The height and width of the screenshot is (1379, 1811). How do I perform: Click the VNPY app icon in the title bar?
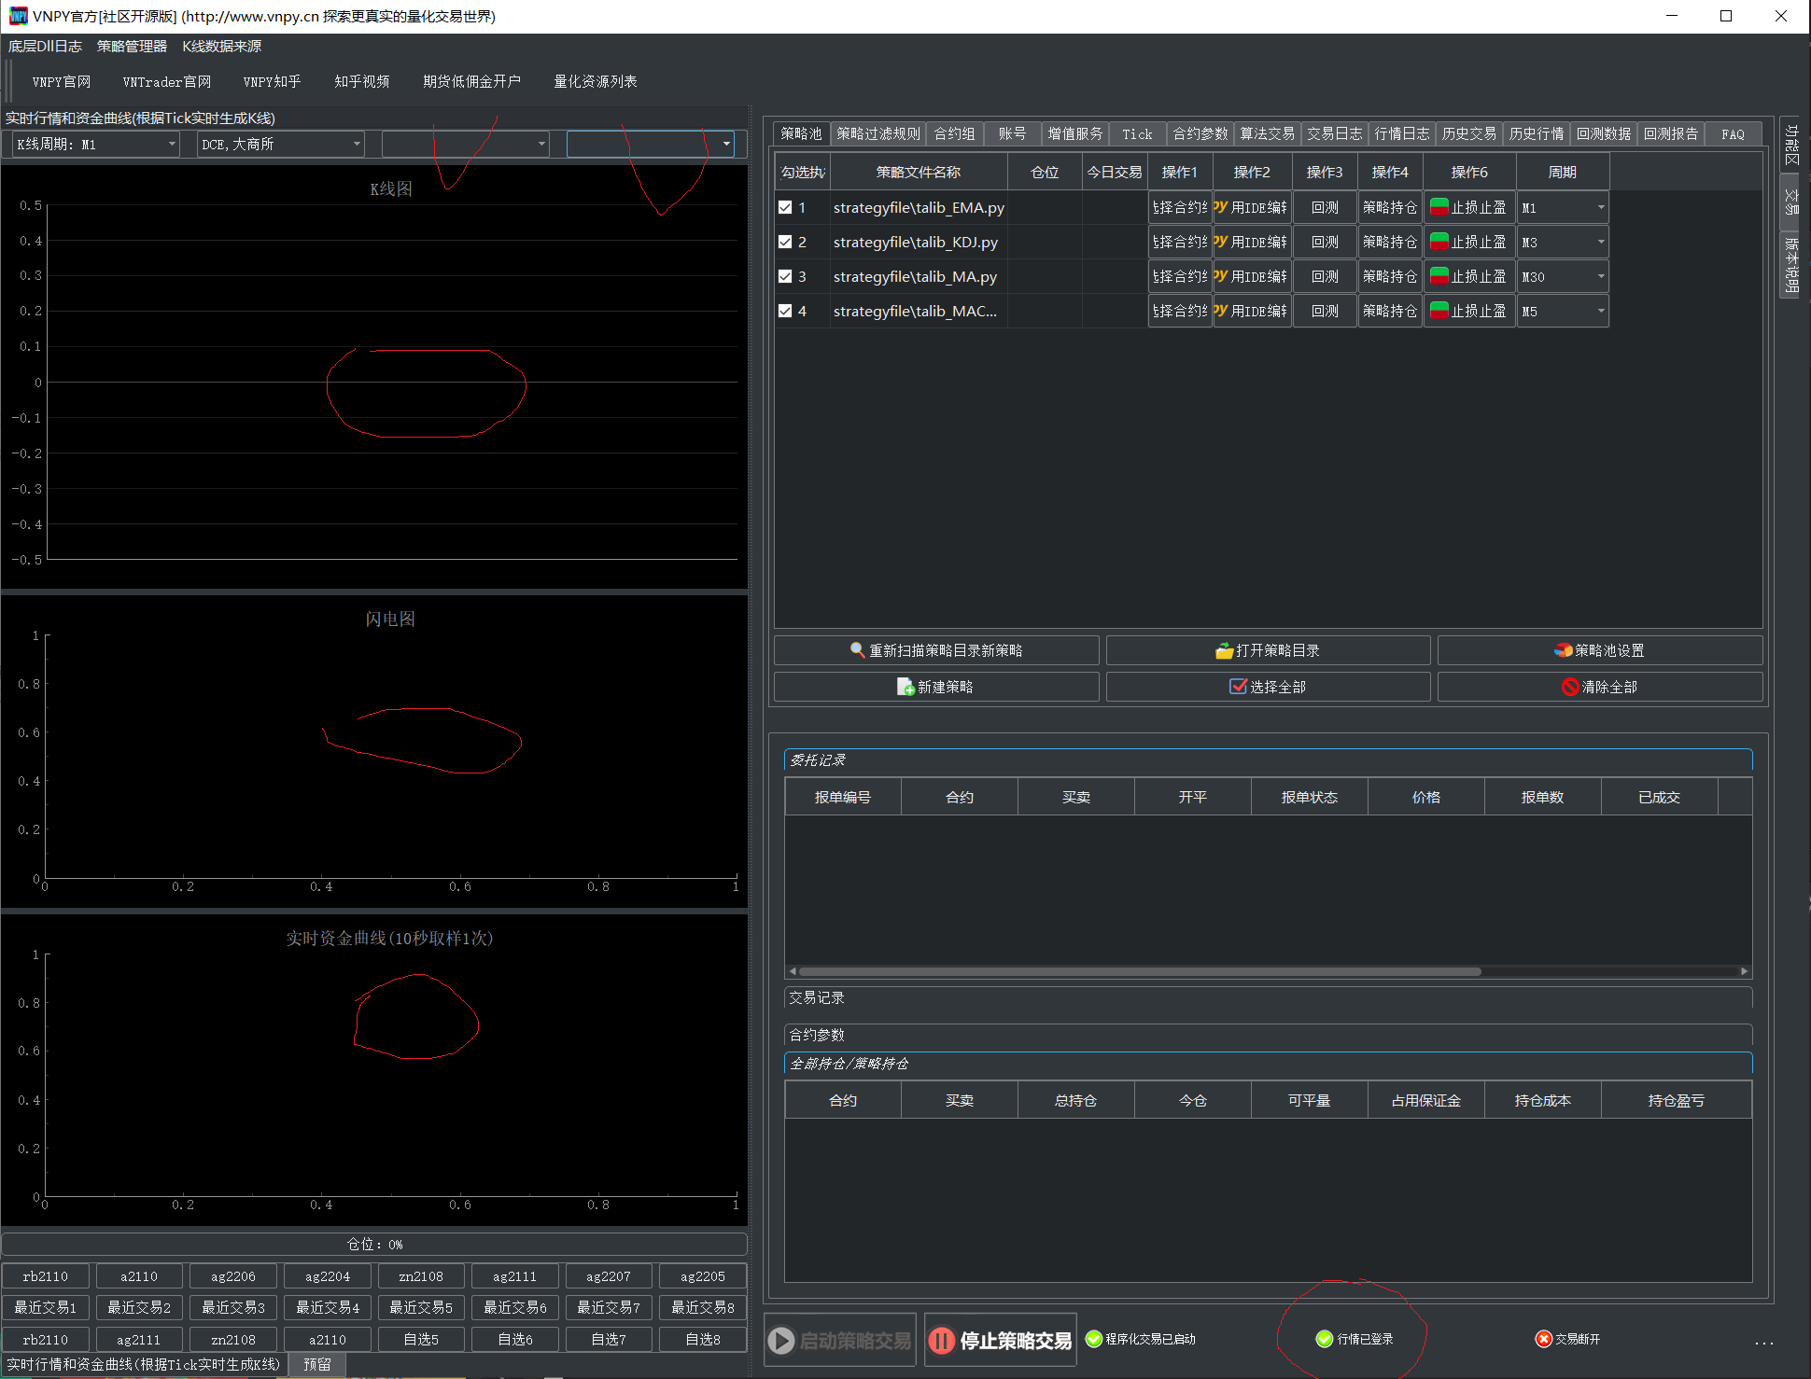[x=18, y=16]
